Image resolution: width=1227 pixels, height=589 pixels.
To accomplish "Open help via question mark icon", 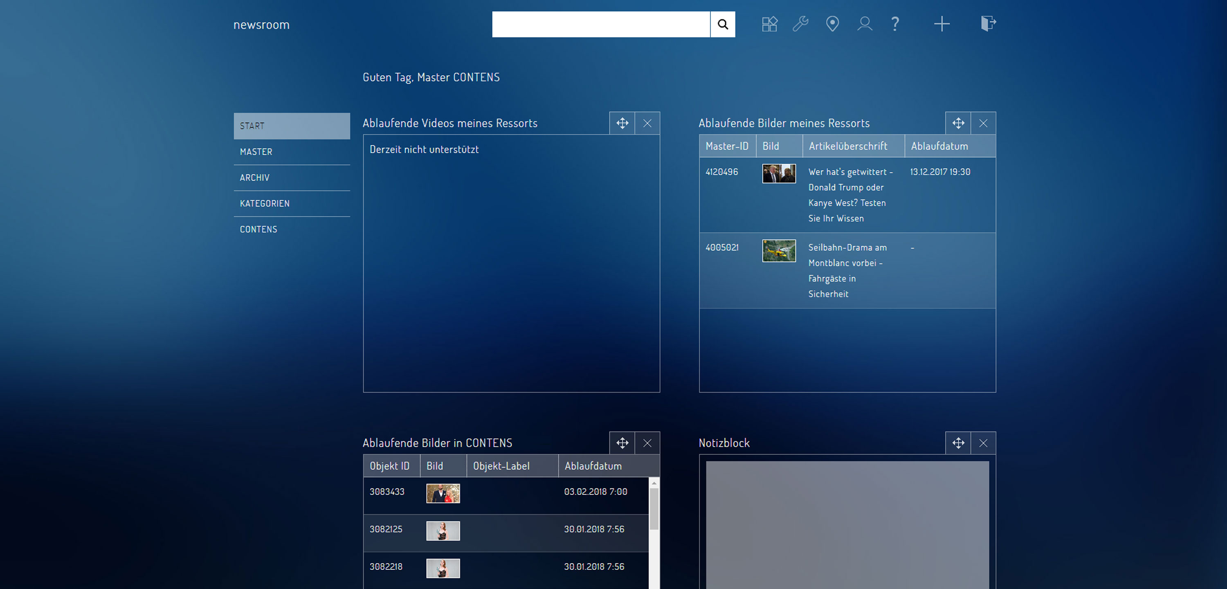I will (895, 24).
